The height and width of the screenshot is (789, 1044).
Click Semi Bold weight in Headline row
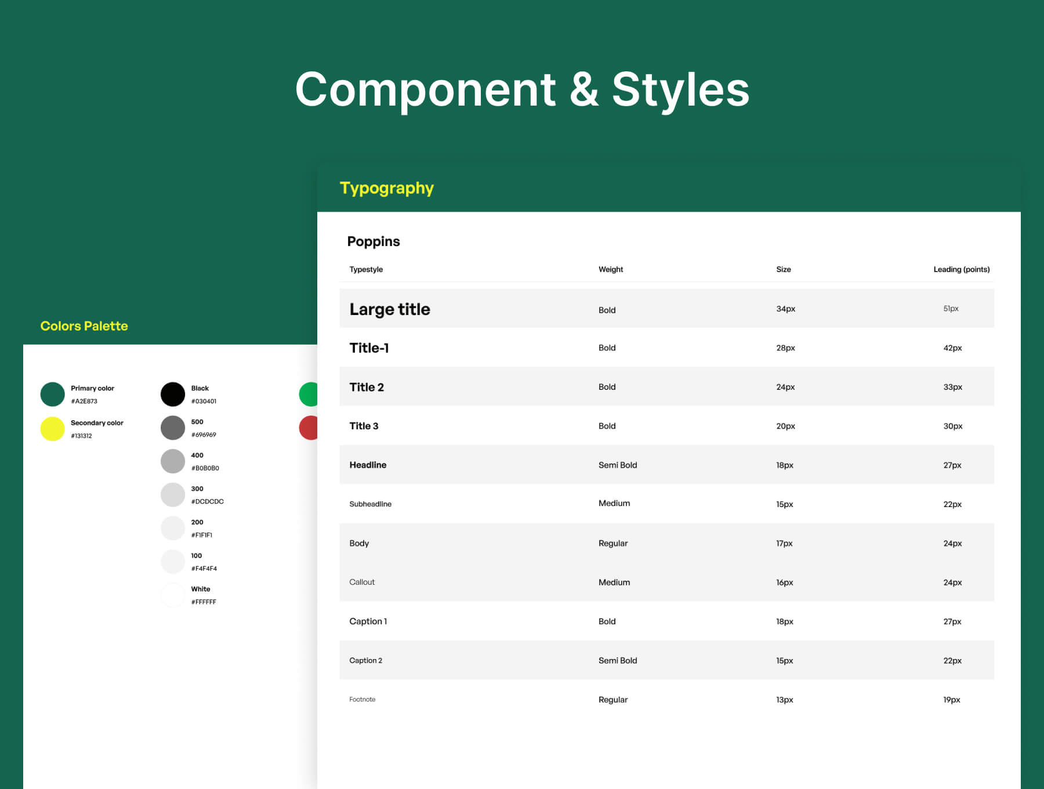(x=618, y=465)
